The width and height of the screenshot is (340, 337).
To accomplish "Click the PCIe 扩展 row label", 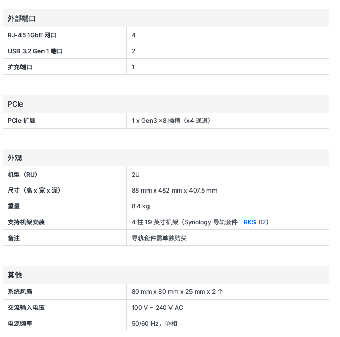I will point(22,121).
